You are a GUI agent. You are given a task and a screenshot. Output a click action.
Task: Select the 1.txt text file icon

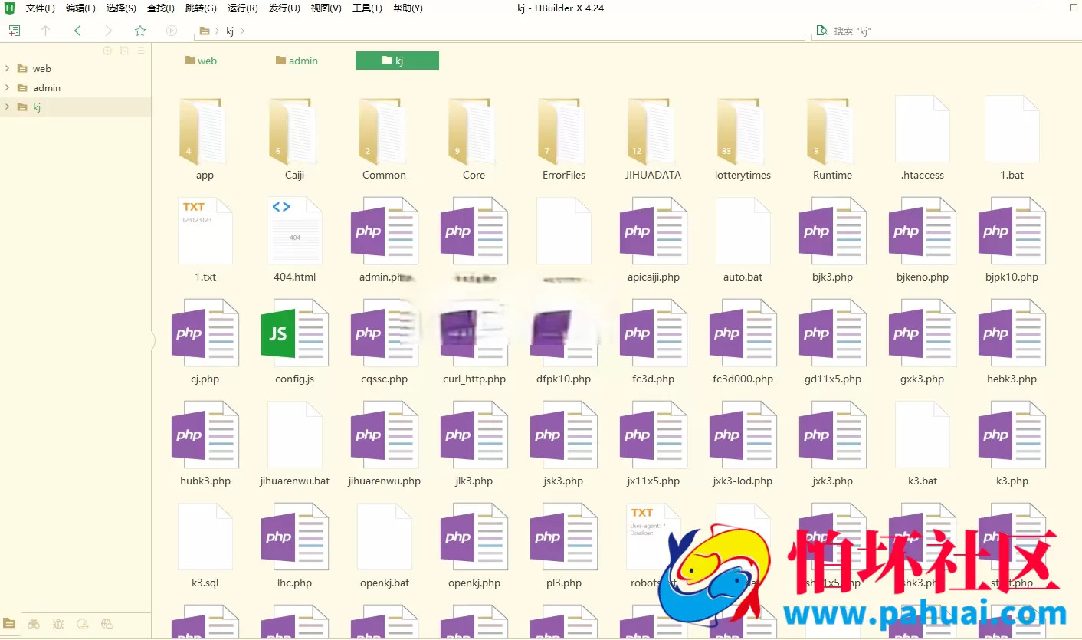point(205,231)
